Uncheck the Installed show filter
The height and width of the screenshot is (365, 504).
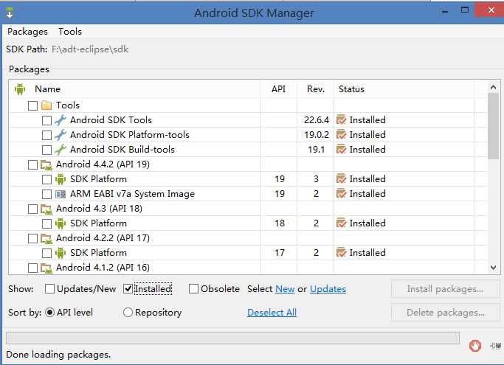[128, 289]
